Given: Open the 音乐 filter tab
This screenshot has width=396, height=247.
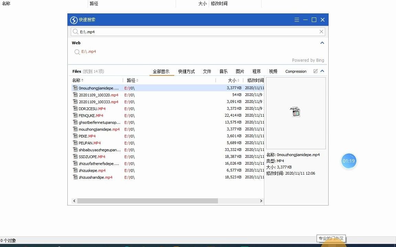Looking at the screenshot, I should click(223, 71).
